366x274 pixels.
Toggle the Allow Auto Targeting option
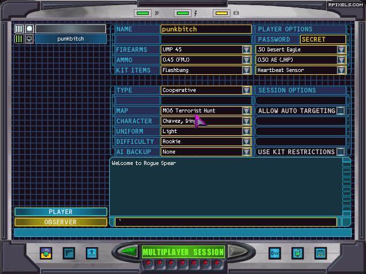(x=341, y=111)
